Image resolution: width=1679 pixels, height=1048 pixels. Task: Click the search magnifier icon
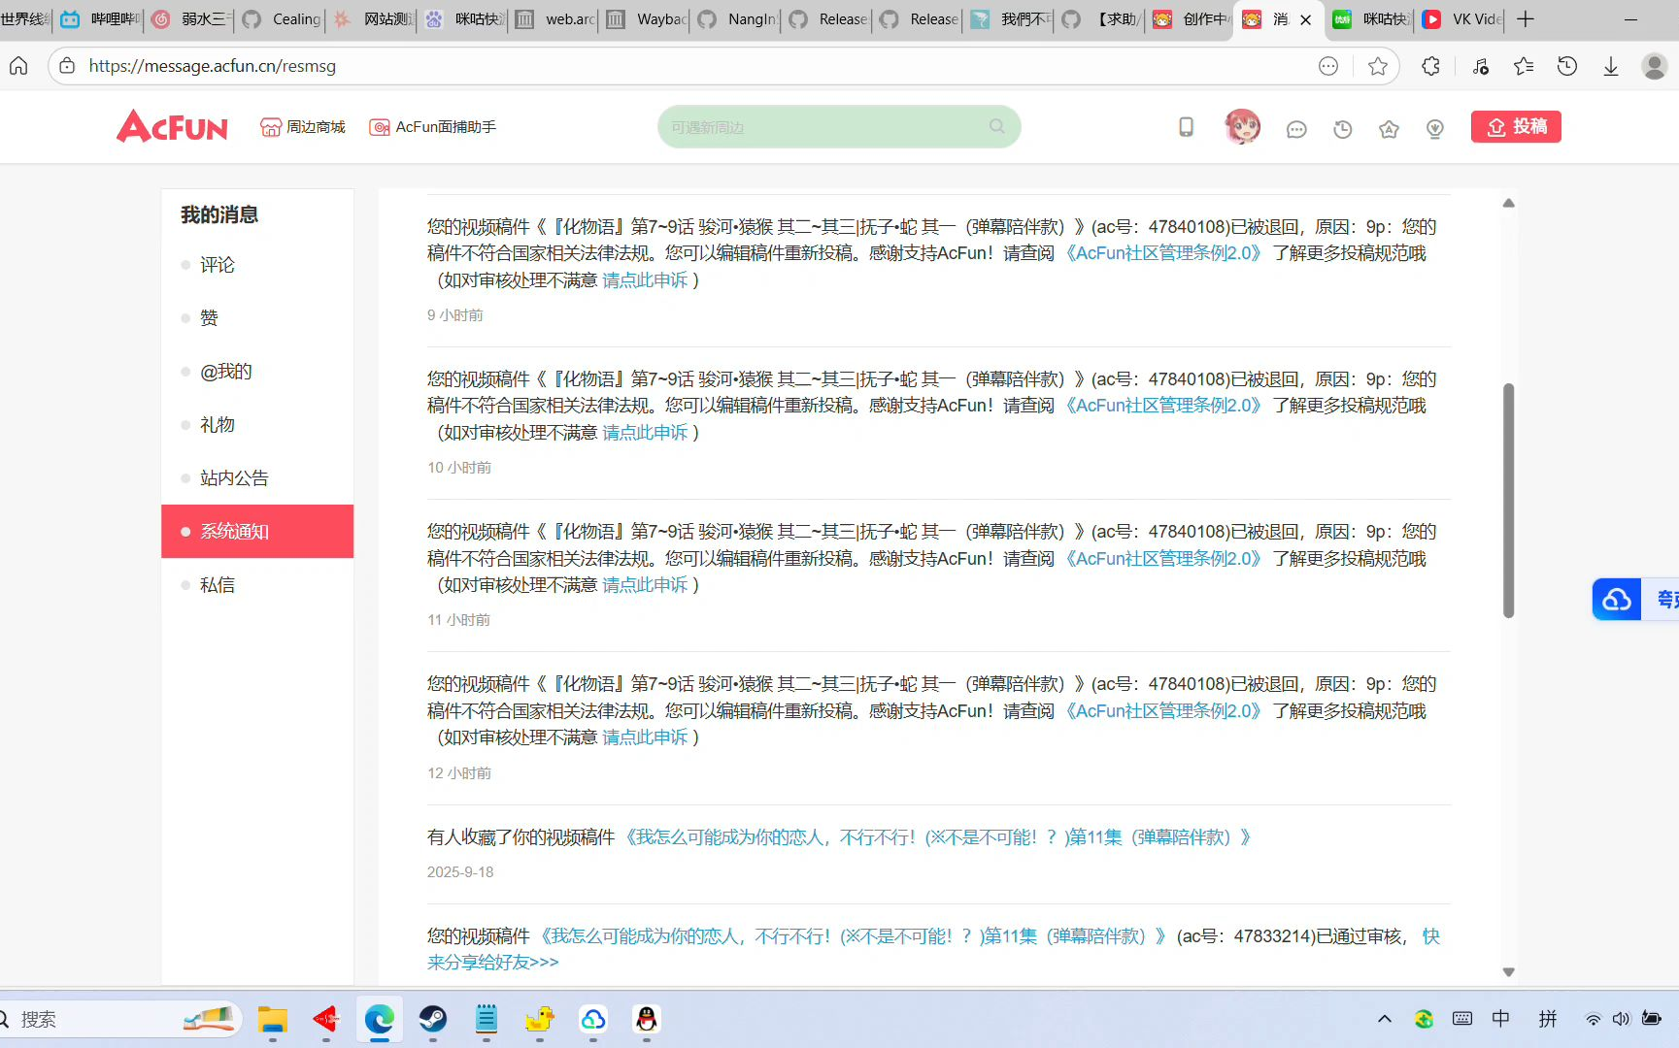[x=997, y=127]
